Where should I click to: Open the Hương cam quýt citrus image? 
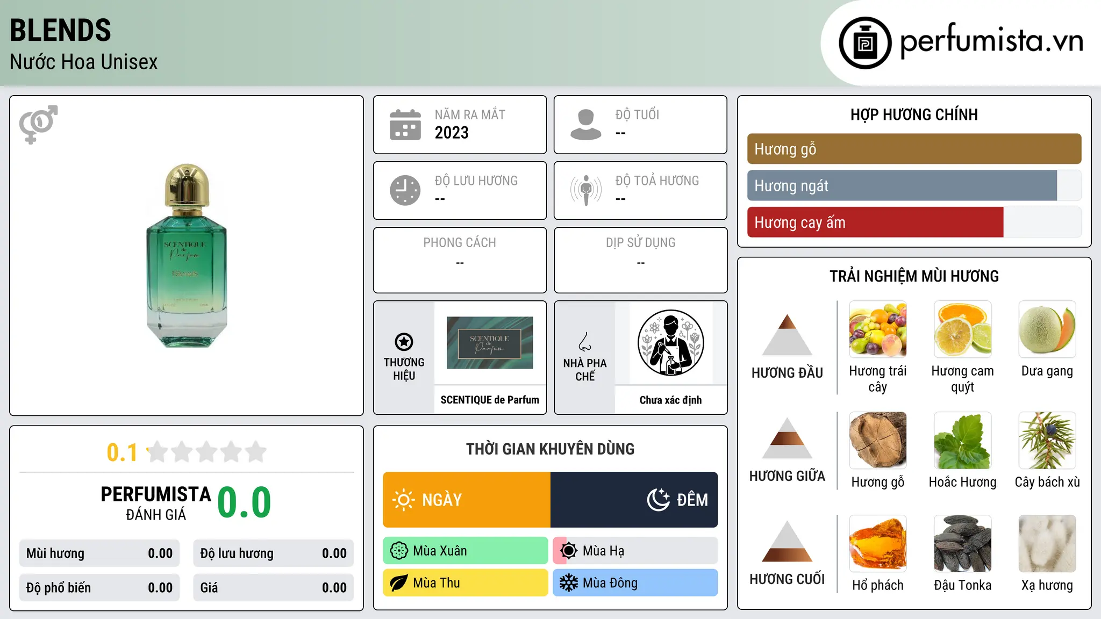coord(962,329)
